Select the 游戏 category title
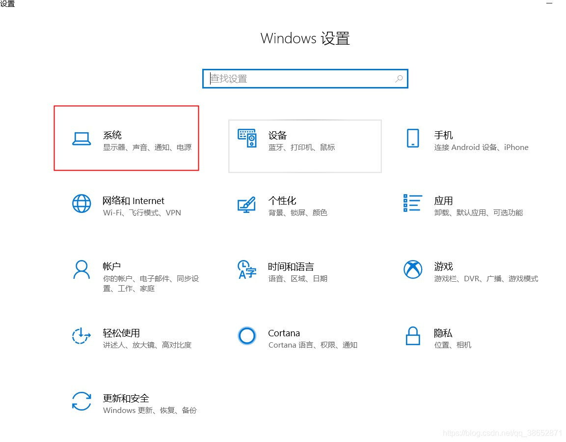The height and width of the screenshot is (442, 566). (443, 266)
